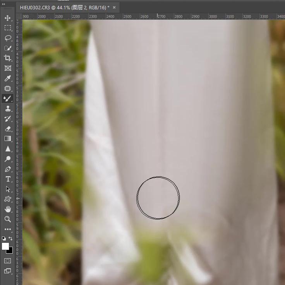Choose the Eraser tool
Screen dimensions: 285x285
[8, 129]
